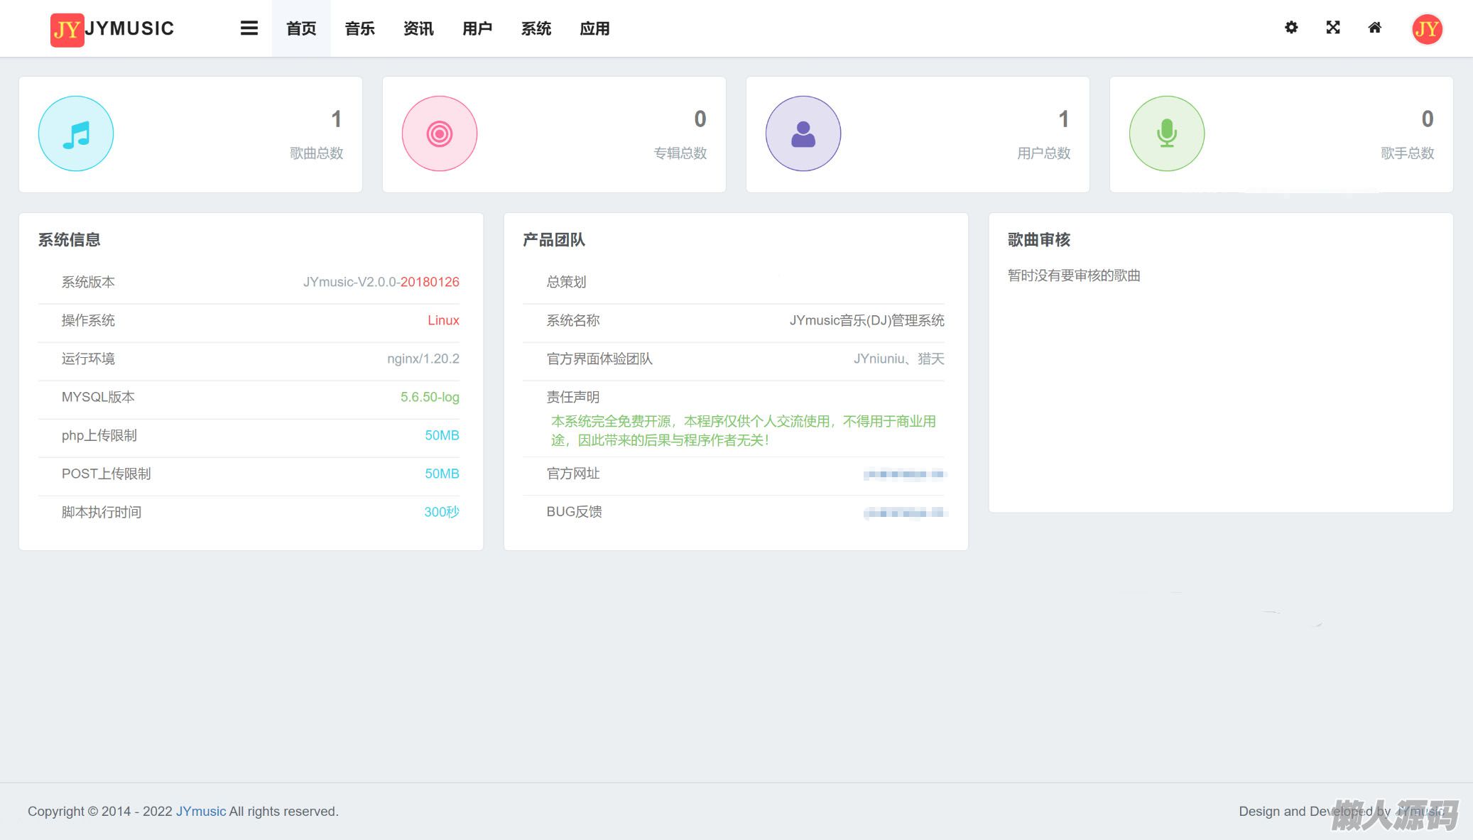Open the JY user avatar menu
The height and width of the screenshot is (840, 1473).
[1427, 29]
